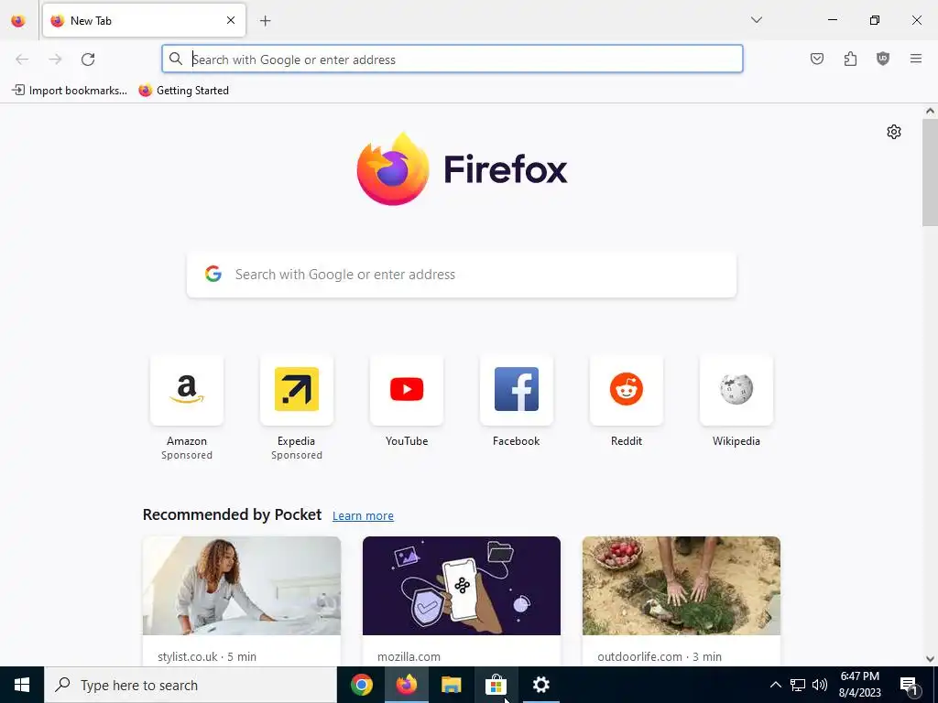Show hidden system tray icons
The image size is (938, 703).
pos(775,685)
